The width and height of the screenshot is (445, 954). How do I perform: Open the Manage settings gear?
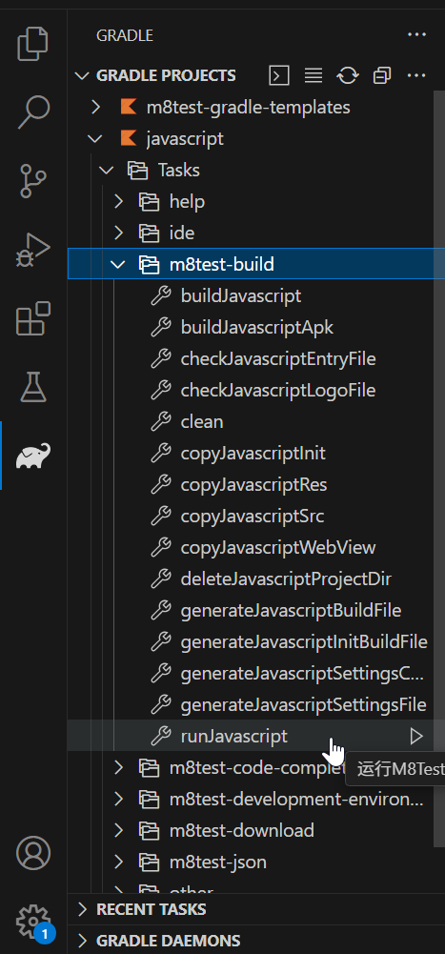point(32,922)
